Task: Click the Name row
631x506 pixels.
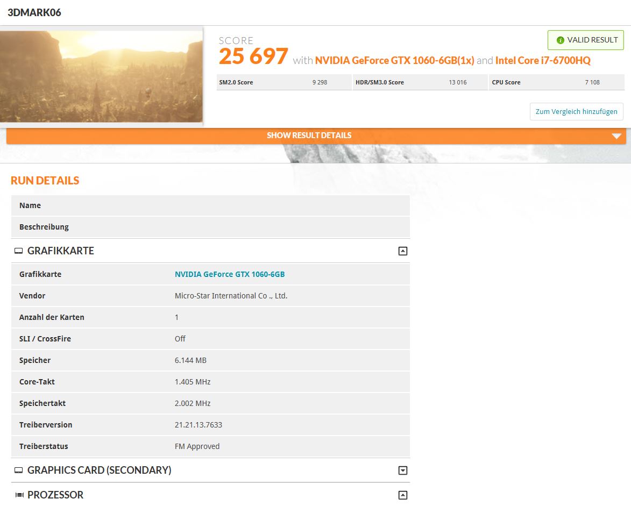Action: pos(210,205)
